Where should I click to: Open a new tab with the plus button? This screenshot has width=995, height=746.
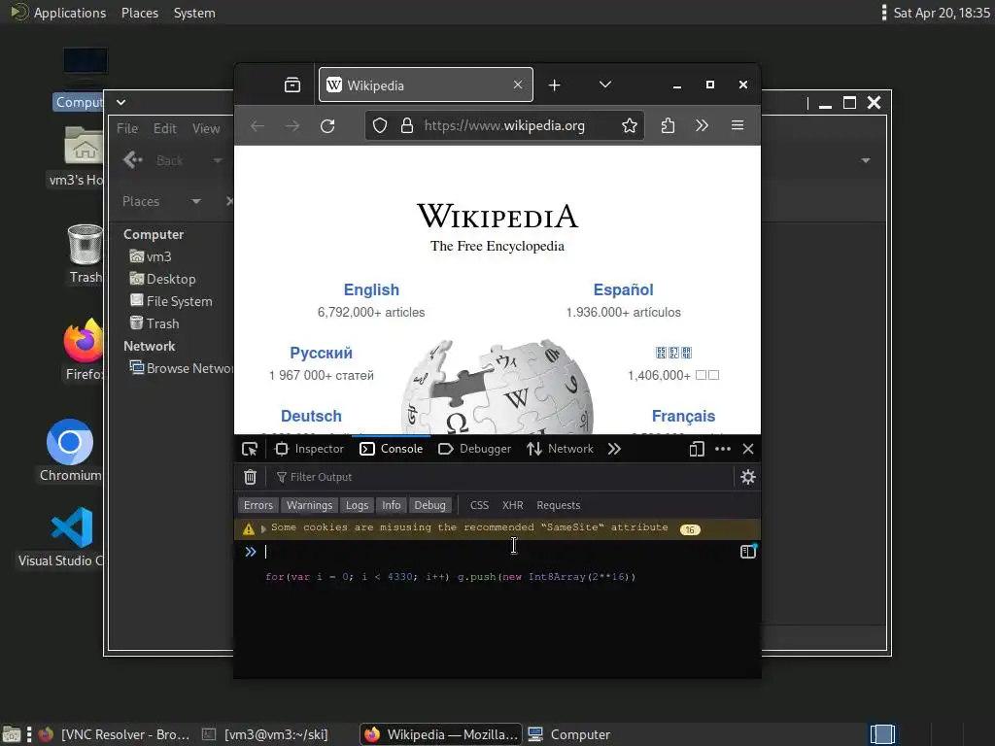tap(554, 85)
